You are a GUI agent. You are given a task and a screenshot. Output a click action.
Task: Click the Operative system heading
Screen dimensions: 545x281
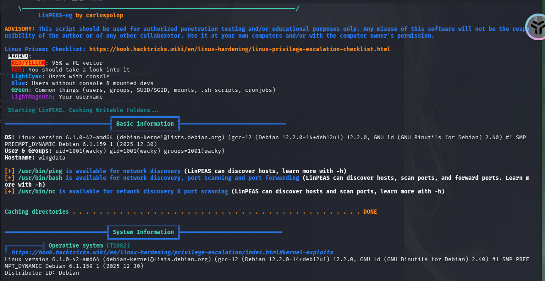(75, 245)
